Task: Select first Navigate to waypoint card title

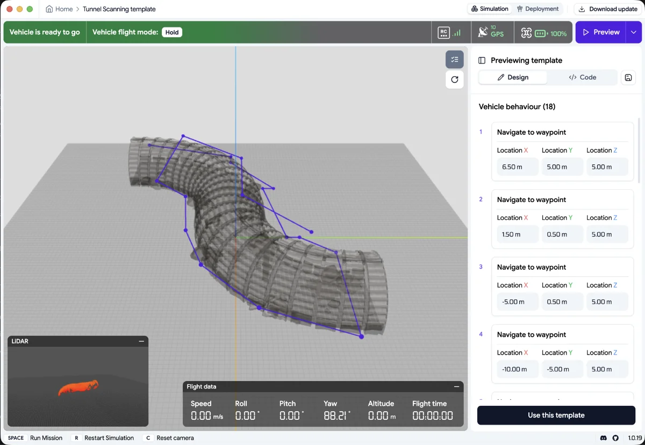Action: (x=532, y=132)
